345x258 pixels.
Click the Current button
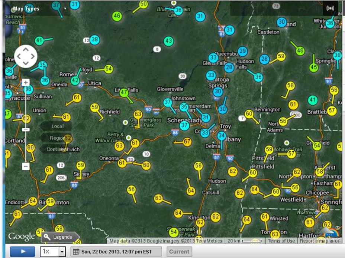(x=179, y=252)
